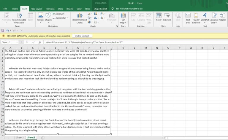The height and width of the screenshot is (140, 228).
Task: Click the Save icon in quick access toolbar
Action: 3,30
